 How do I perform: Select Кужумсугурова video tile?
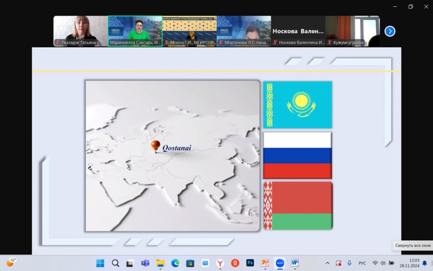click(353, 31)
